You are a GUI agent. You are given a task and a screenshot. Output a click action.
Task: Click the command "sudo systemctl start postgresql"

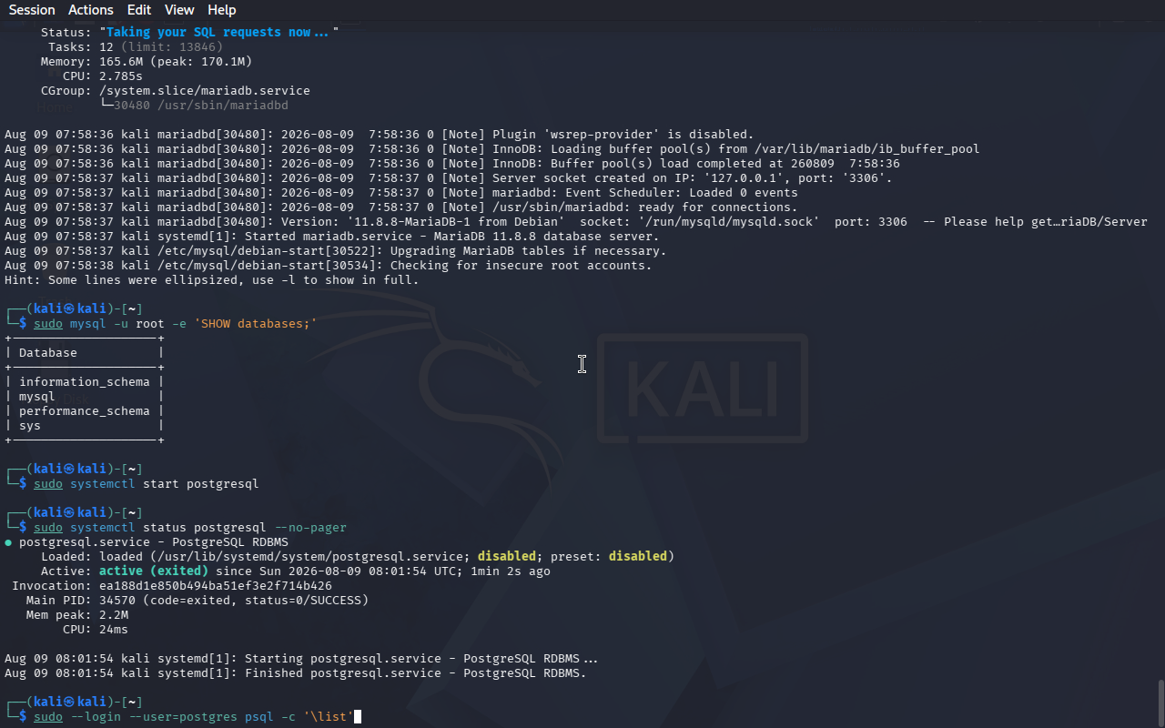click(x=147, y=483)
